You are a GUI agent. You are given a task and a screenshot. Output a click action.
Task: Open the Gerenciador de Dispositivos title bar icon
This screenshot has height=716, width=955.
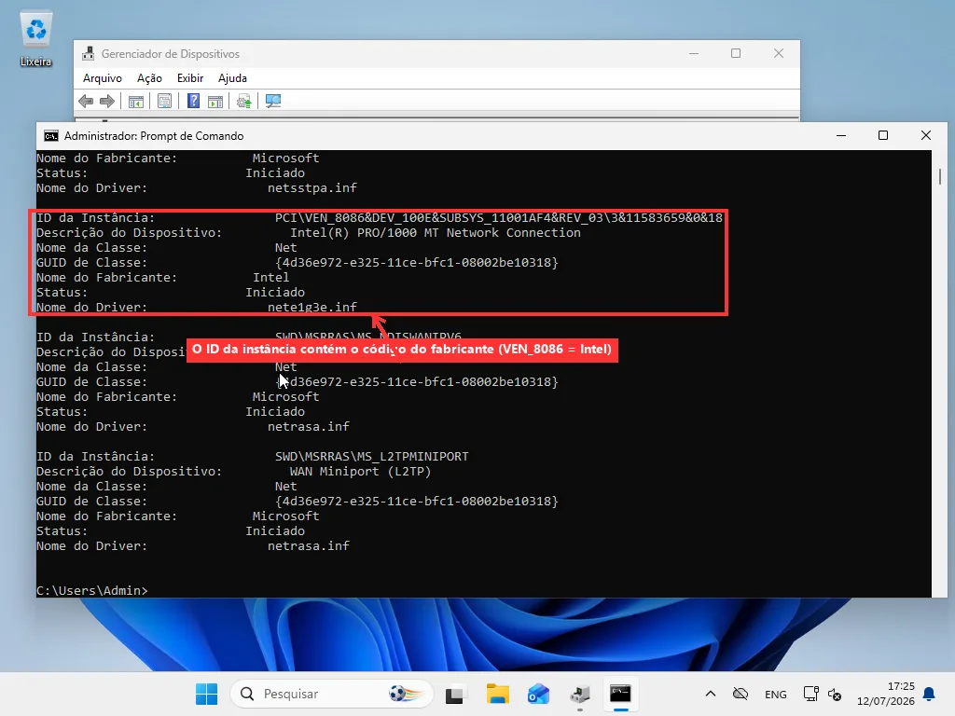[x=89, y=53]
